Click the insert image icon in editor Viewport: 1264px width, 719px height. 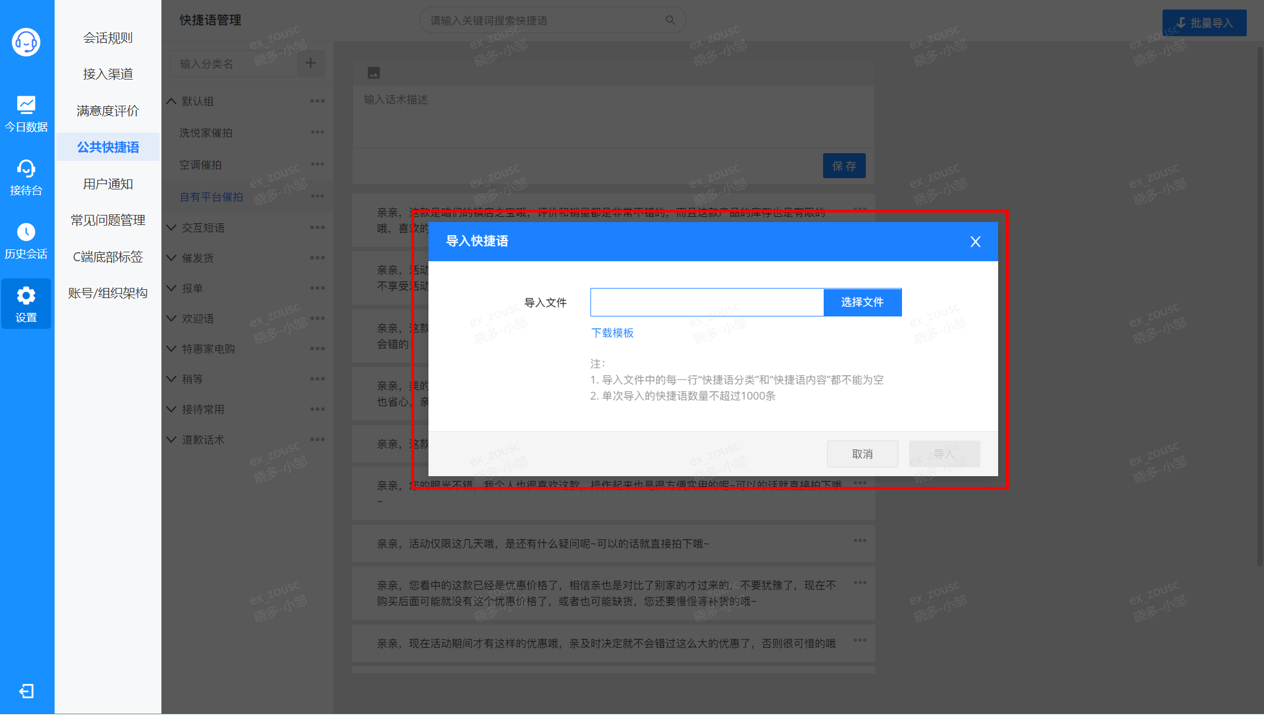click(x=373, y=73)
